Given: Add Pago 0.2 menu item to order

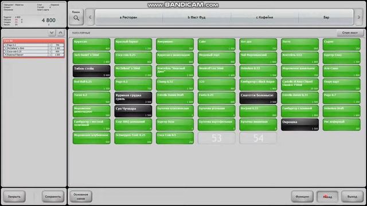Looking at the screenshot, I should (x=133, y=85).
